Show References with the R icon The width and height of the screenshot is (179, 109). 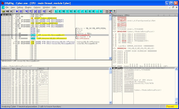(x=93, y=11)
